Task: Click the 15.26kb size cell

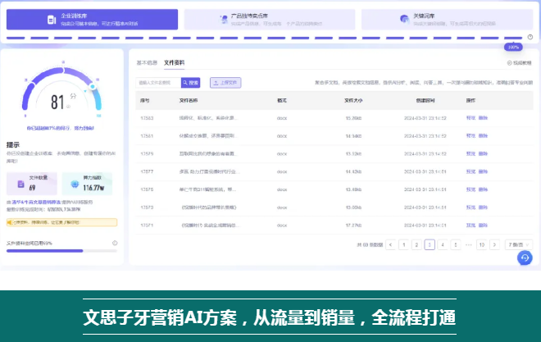Action: pyautogui.click(x=353, y=118)
